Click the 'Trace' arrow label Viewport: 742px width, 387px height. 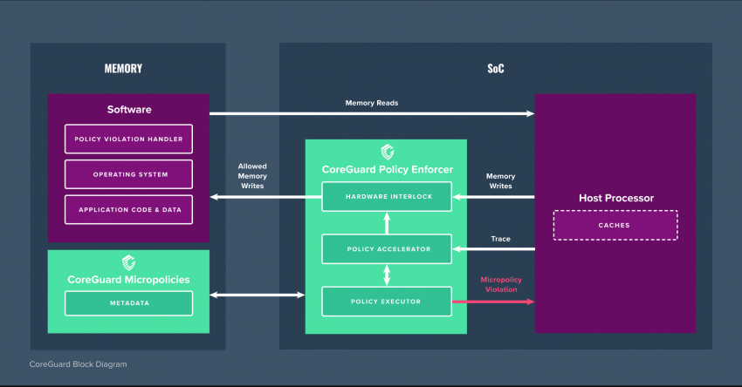point(501,239)
